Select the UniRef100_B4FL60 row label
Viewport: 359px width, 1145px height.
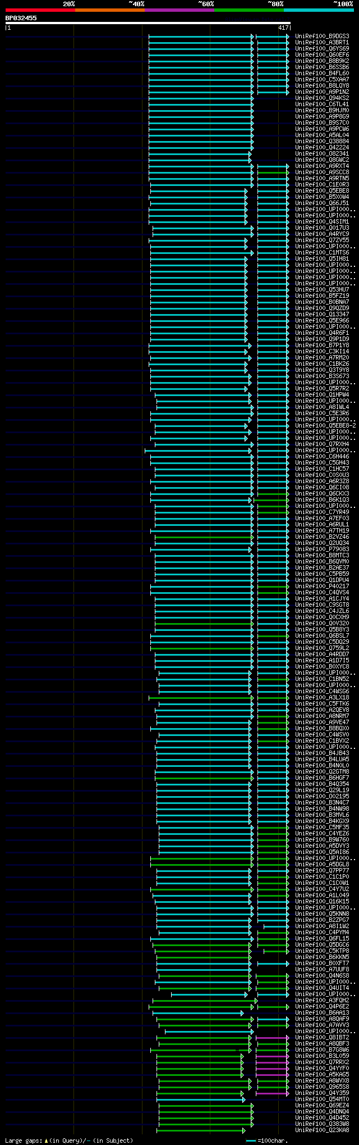coord(322,73)
